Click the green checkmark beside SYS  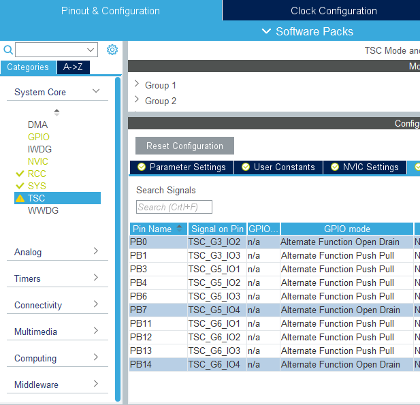point(20,187)
